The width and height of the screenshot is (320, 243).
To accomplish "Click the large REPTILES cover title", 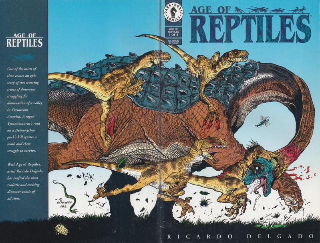I will pos(251,29).
